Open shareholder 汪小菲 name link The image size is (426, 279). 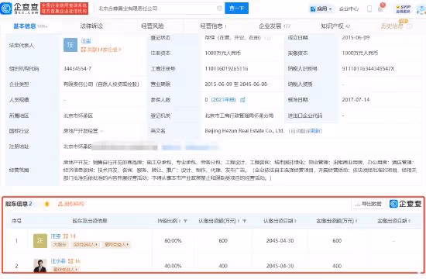(x=58, y=261)
